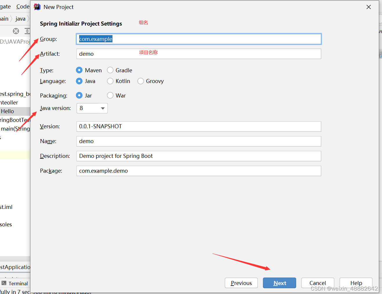Open the Terminal tool window tab
The height and width of the screenshot is (294, 382).
tap(15, 284)
